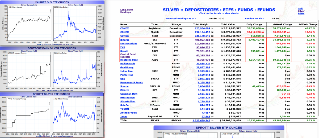Viewport: 319px width, 138px height.
Task: Open the Long Term Holdings link
Action: [127, 11]
